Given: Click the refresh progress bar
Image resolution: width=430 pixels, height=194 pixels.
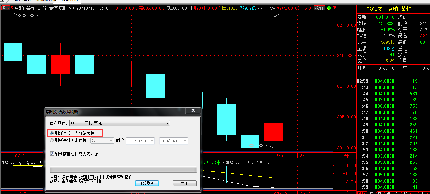Looking at the screenshot, I should pyautogui.click(x=123, y=169).
